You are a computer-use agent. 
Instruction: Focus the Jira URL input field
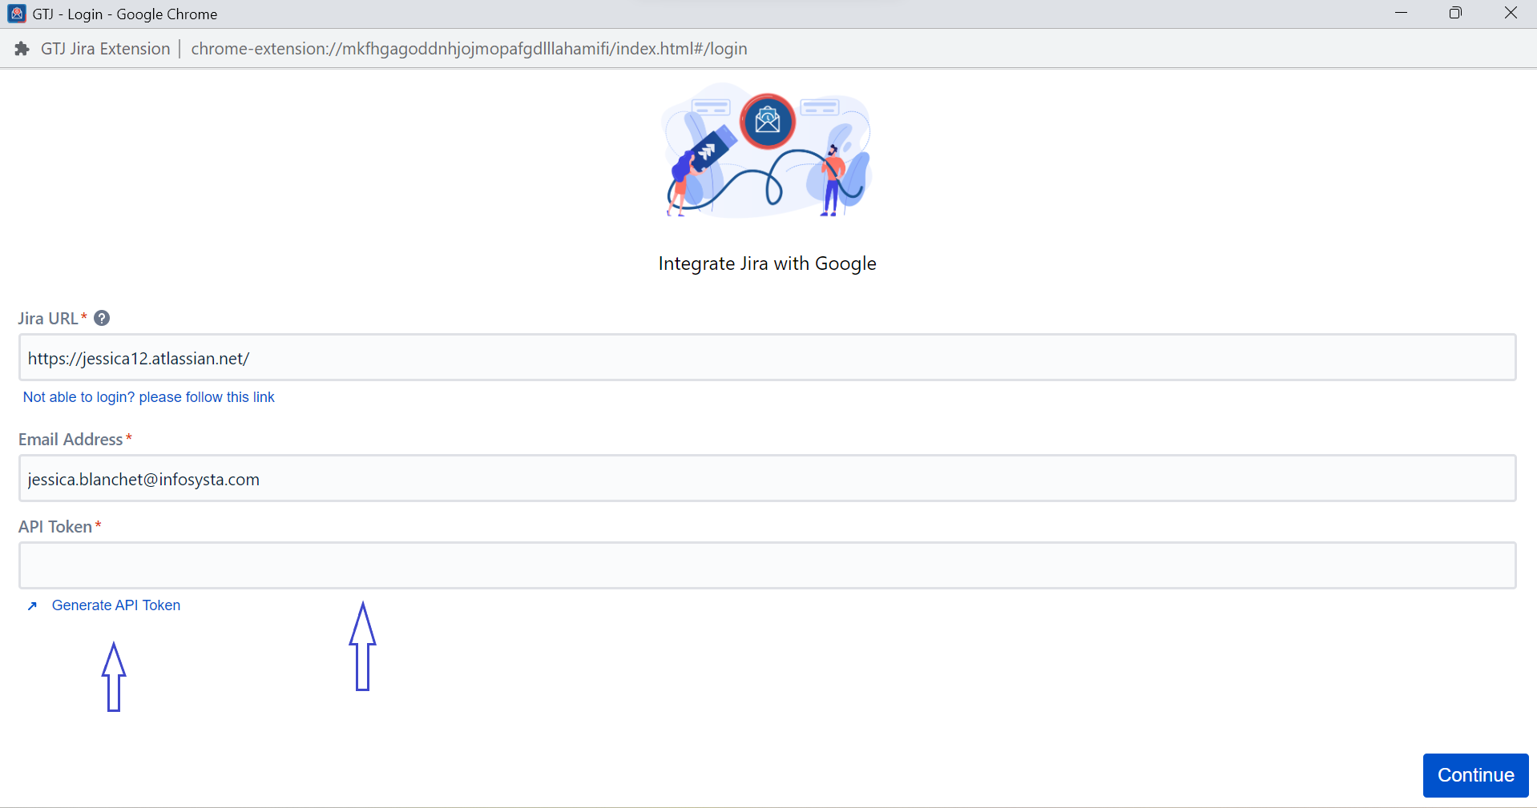[x=767, y=358]
